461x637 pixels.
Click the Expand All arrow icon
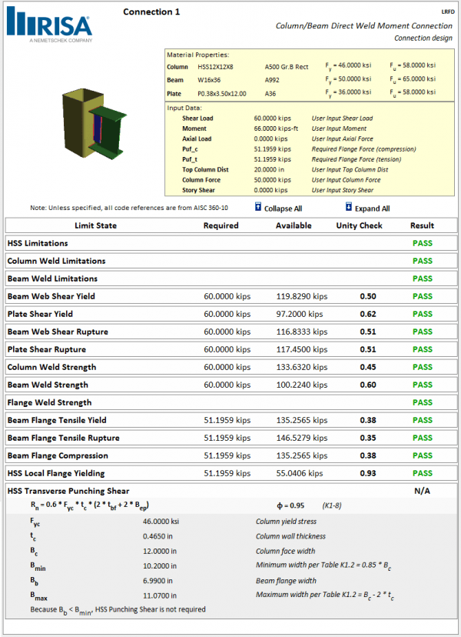[x=350, y=208]
